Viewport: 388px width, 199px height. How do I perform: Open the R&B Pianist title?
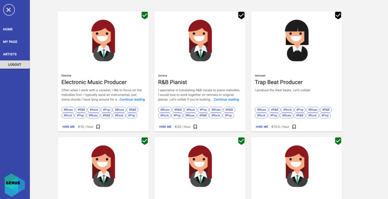tap(172, 82)
